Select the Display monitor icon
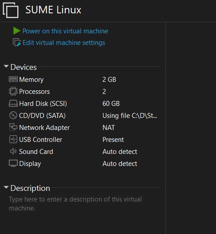 13,163
